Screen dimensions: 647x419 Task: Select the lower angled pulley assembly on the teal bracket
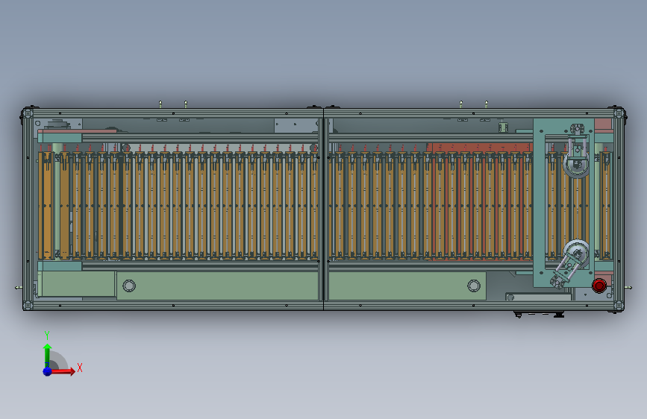tap(569, 264)
